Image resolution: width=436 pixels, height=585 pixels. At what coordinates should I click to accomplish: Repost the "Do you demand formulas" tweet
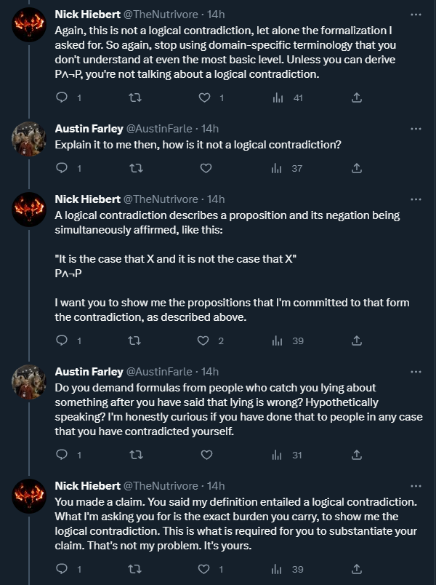(x=134, y=455)
